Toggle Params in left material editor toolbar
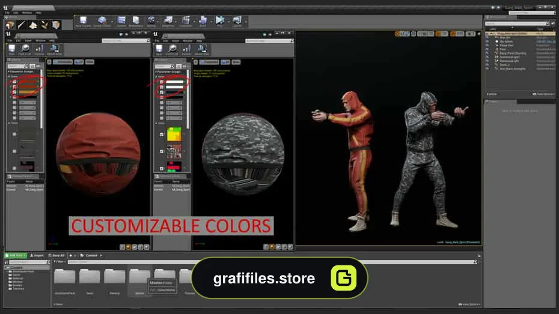Screen dimensions: 559x314 point(39,49)
